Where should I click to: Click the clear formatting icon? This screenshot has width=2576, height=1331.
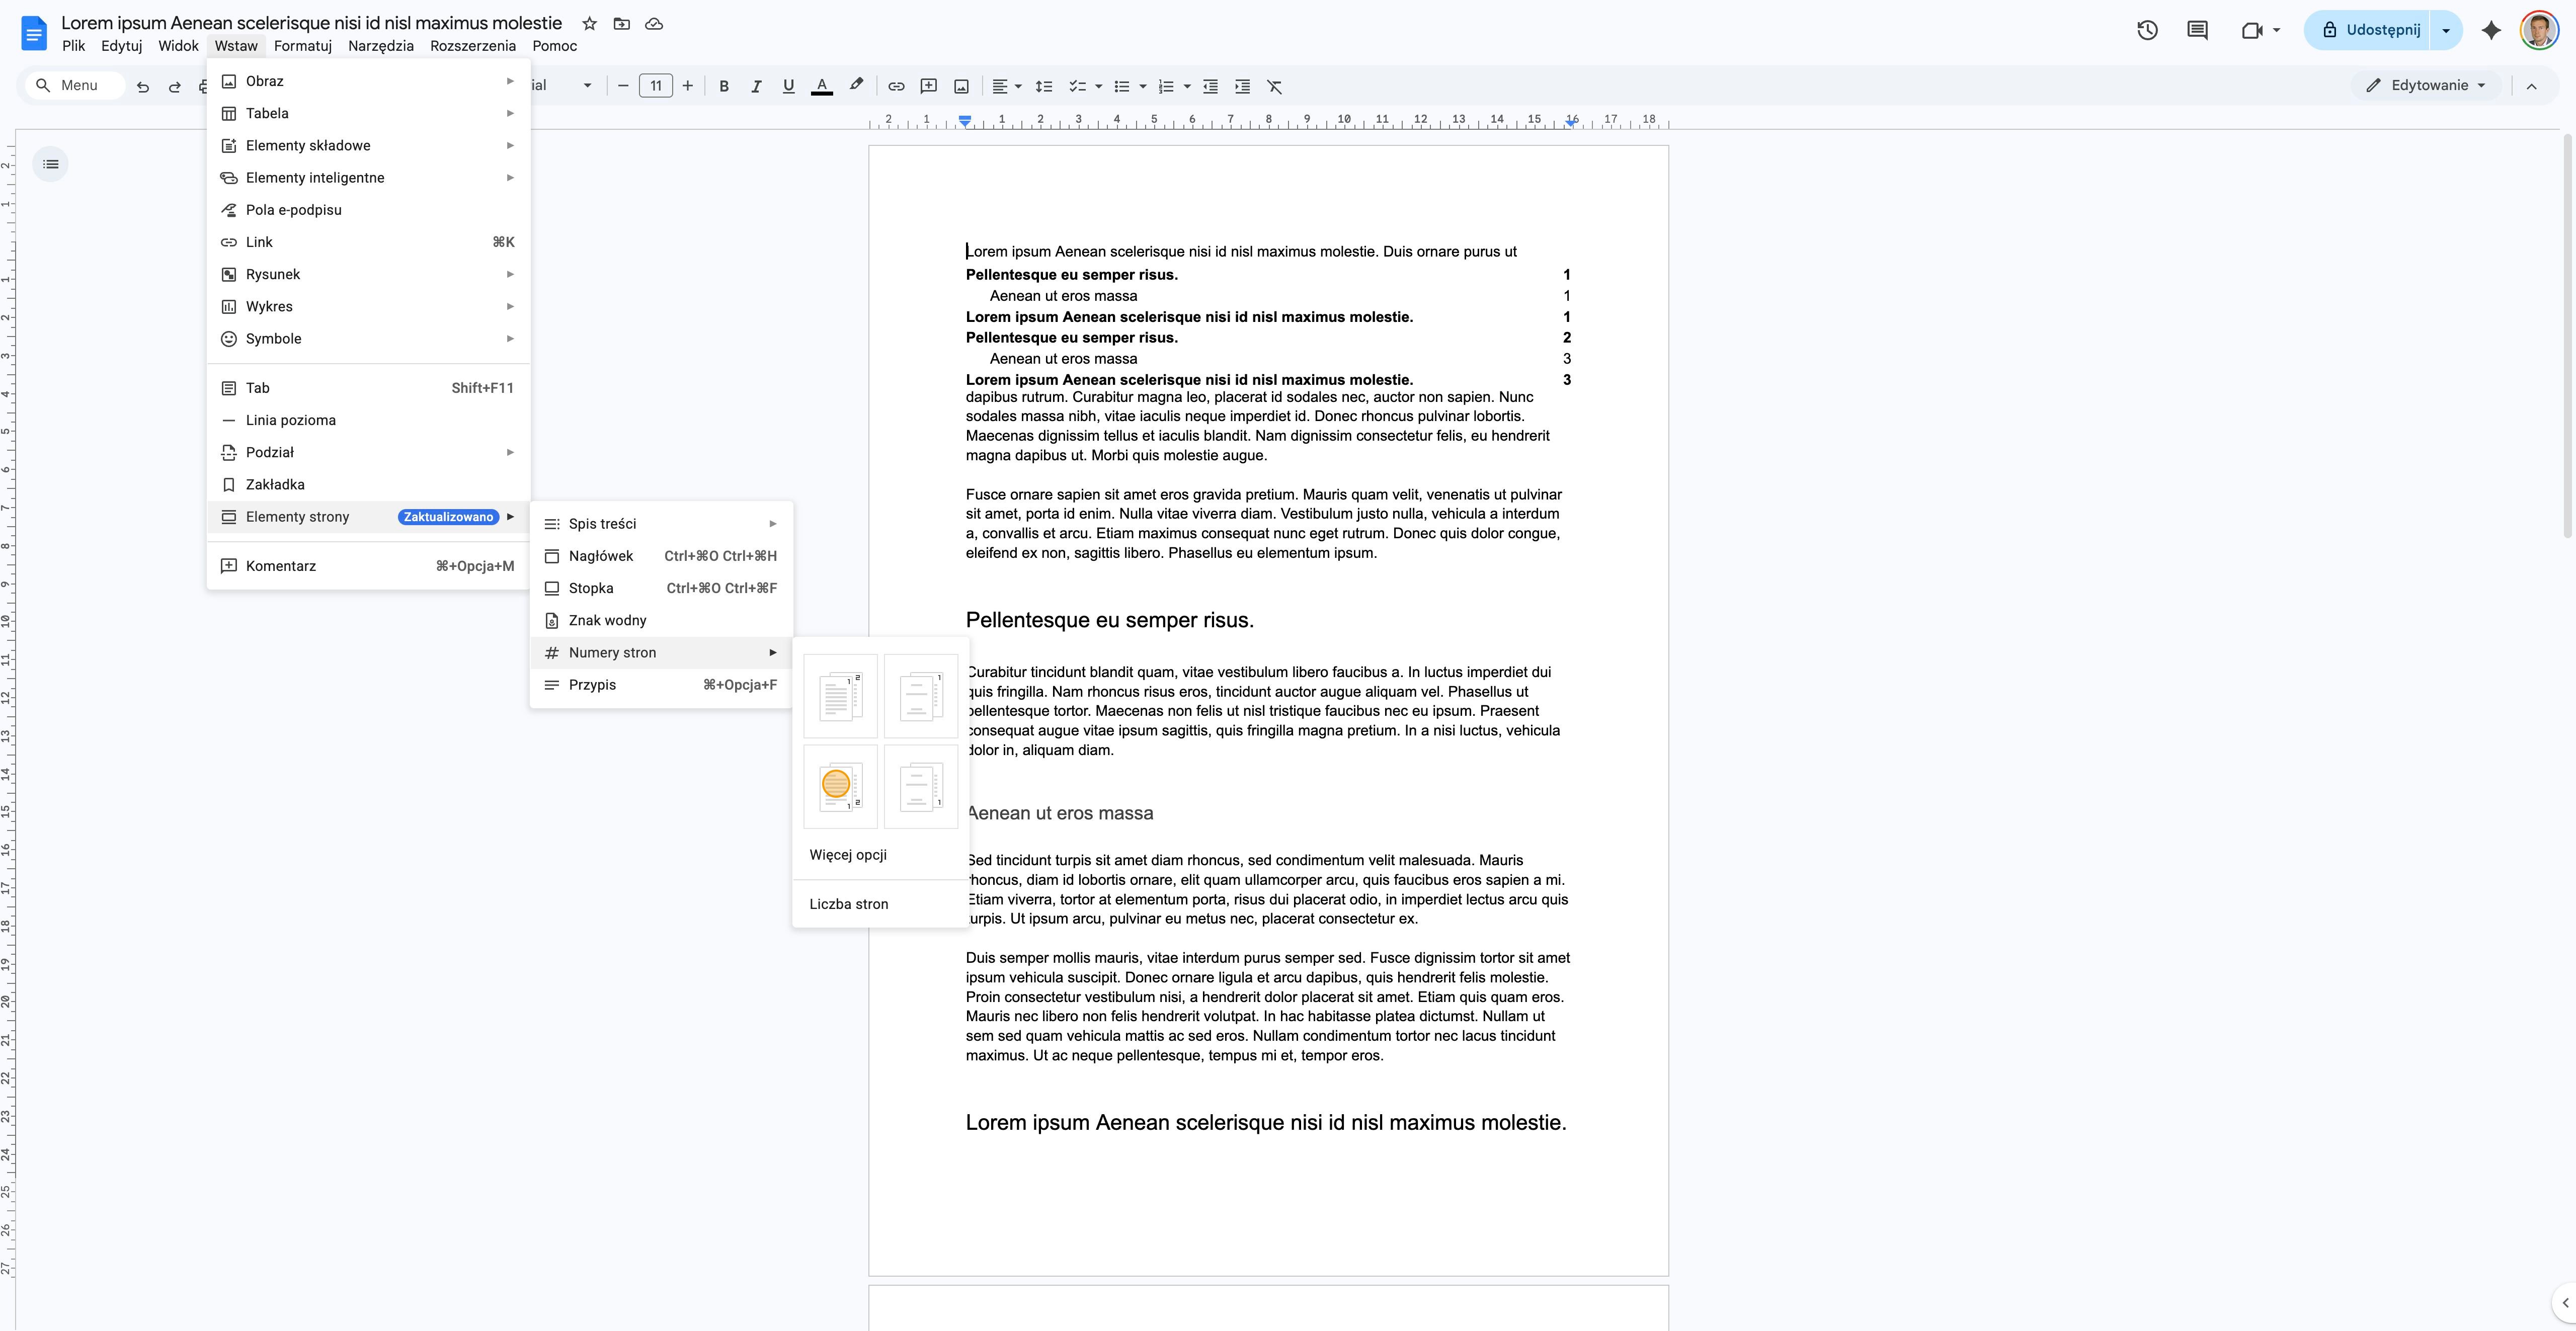(1275, 87)
